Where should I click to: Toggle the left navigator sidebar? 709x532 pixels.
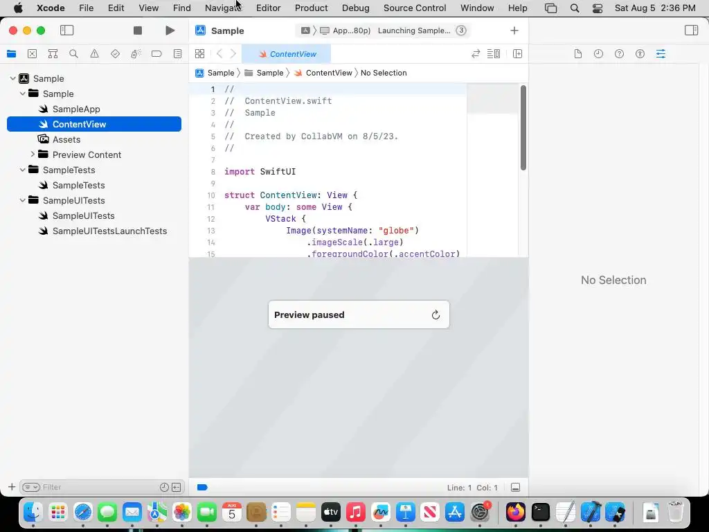coord(67,30)
